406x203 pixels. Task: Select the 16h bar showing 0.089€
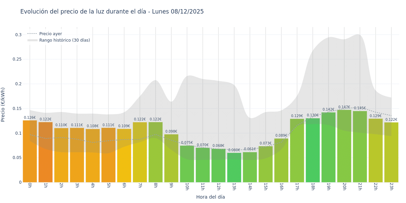pyautogui.click(x=281, y=161)
